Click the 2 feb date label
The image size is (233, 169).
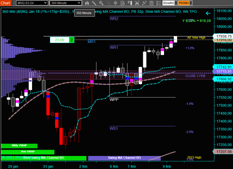[x=83, y=166]
